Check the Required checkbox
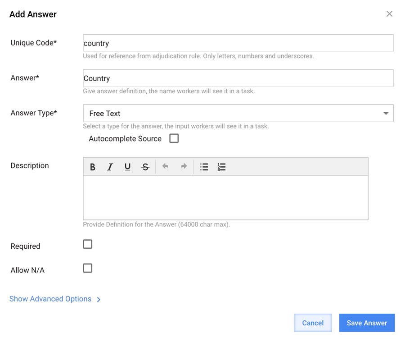This screenshot has height=347, width=405. 88,244
